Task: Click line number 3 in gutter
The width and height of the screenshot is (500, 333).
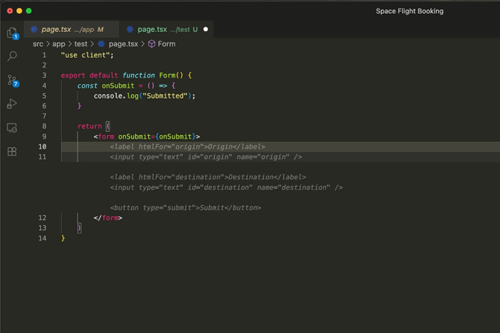Action: tap(44, 75)
